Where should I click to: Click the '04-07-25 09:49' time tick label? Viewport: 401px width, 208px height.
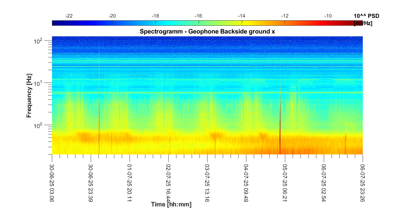pos(246,179)
